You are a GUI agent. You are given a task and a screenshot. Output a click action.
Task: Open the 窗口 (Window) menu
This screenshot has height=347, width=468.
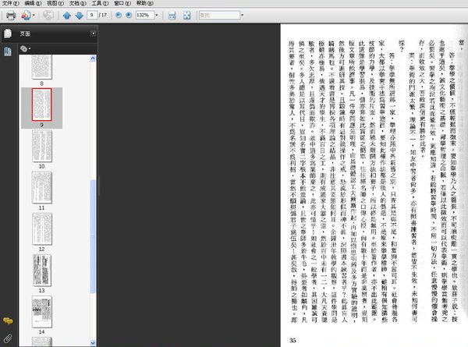click(x=122, y=3)
